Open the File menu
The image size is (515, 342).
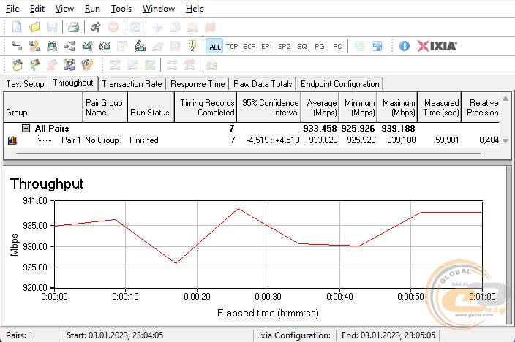pos(12,9)
